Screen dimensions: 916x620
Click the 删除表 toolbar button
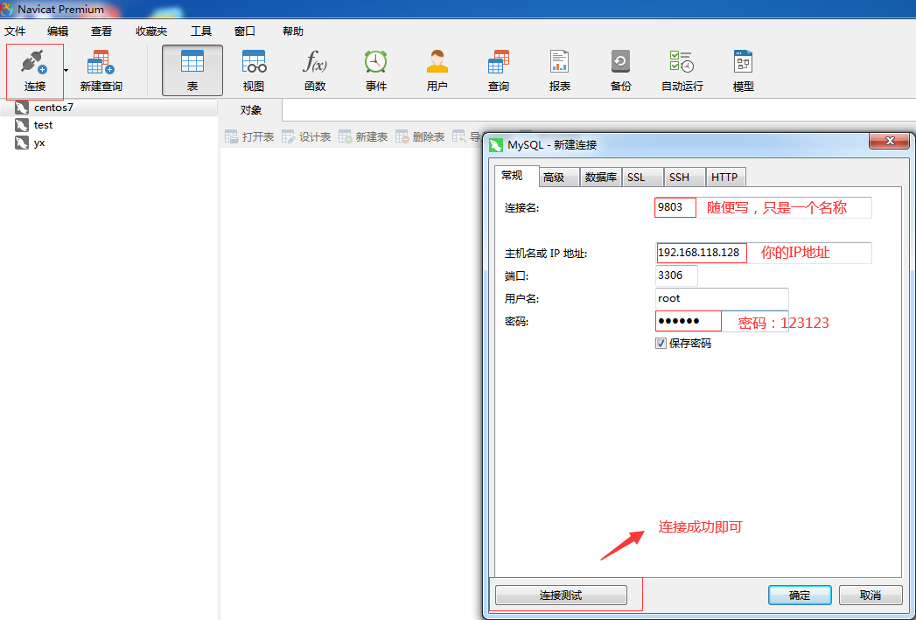pos(419,137)
